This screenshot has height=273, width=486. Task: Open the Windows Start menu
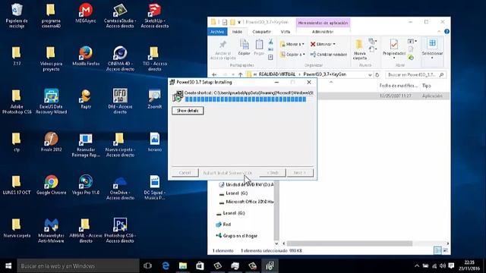pos(8,265)
